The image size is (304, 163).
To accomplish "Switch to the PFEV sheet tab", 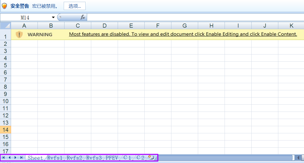I will click(112, 158).
